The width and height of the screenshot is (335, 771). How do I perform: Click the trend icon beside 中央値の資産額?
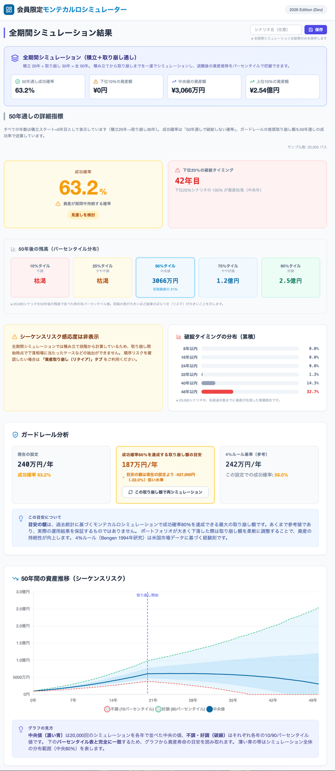(174, 82)
